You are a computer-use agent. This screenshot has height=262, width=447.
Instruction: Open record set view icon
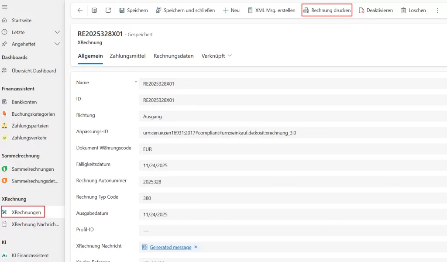94,10
